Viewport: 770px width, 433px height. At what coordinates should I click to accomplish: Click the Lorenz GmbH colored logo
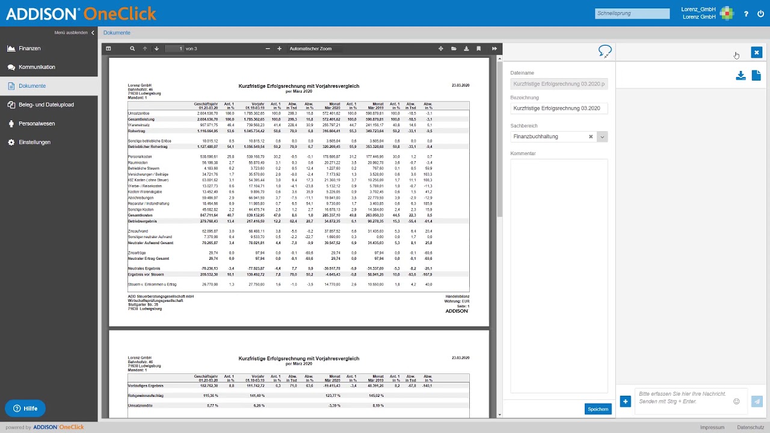727,13
